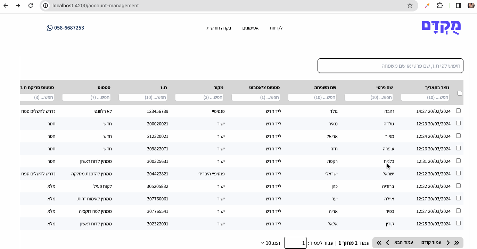The height and width of the screenshot is (249, 477).
Task: Check the row for עופרה חזה
Action: [x=458, y=148]
